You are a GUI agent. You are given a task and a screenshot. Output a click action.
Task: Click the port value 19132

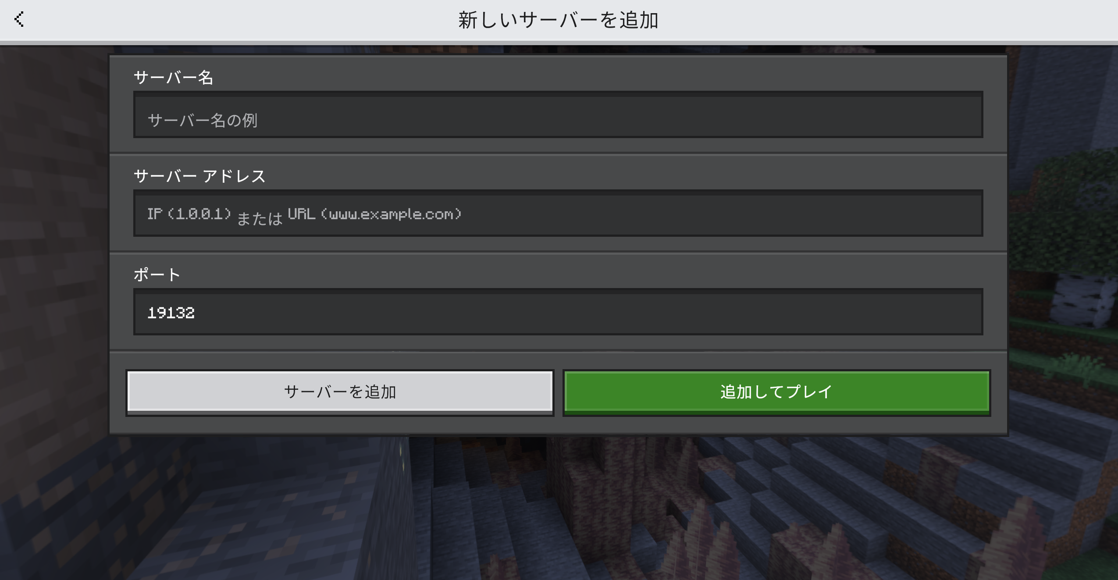pos(171,313)
